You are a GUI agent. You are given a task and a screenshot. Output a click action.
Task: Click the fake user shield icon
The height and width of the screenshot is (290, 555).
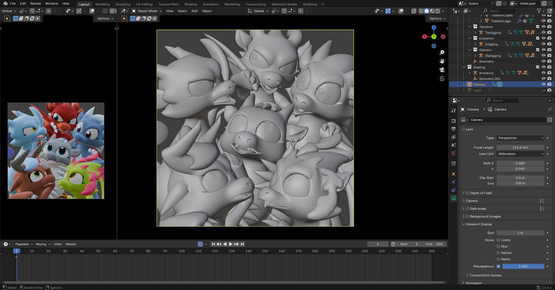[x=550, y=120]
